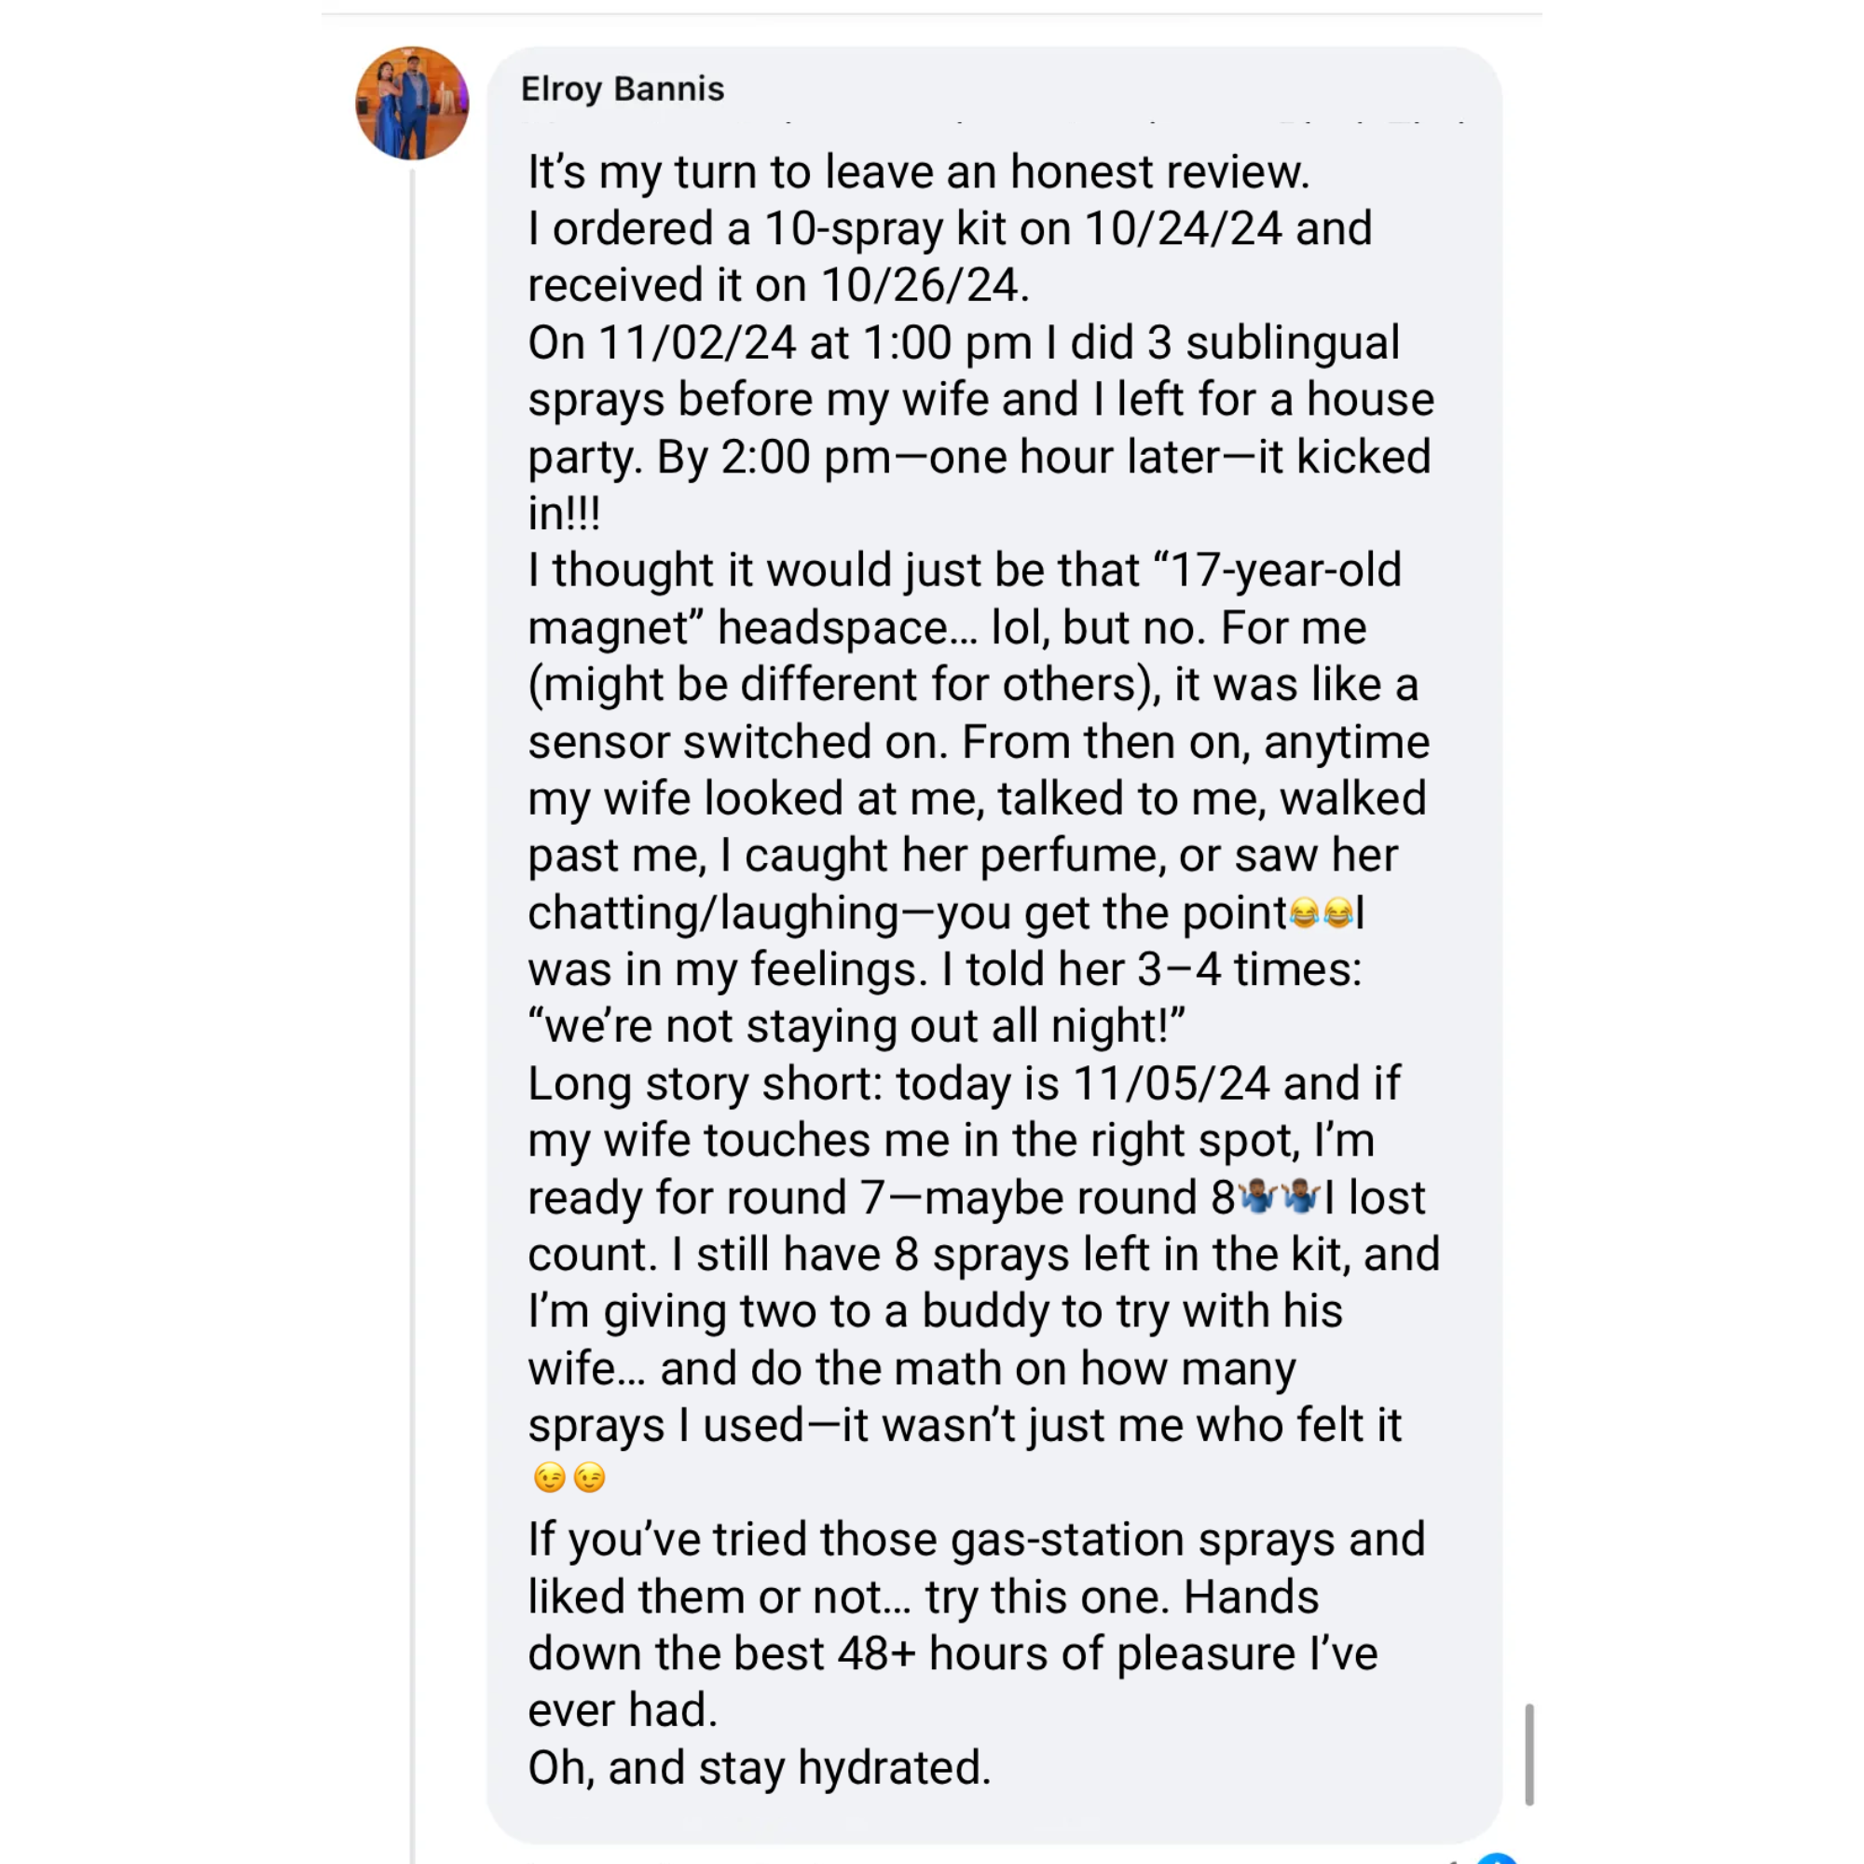Click the first winking face emoji
This screenshot has width=1864, height=1864.
[550, 1478]
